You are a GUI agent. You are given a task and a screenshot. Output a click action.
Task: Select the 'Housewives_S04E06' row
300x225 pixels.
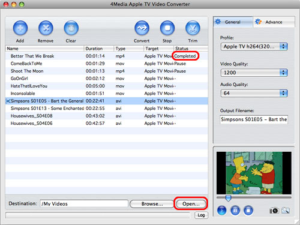107,124
